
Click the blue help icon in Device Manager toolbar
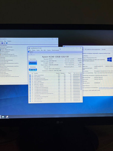(2, 43)
